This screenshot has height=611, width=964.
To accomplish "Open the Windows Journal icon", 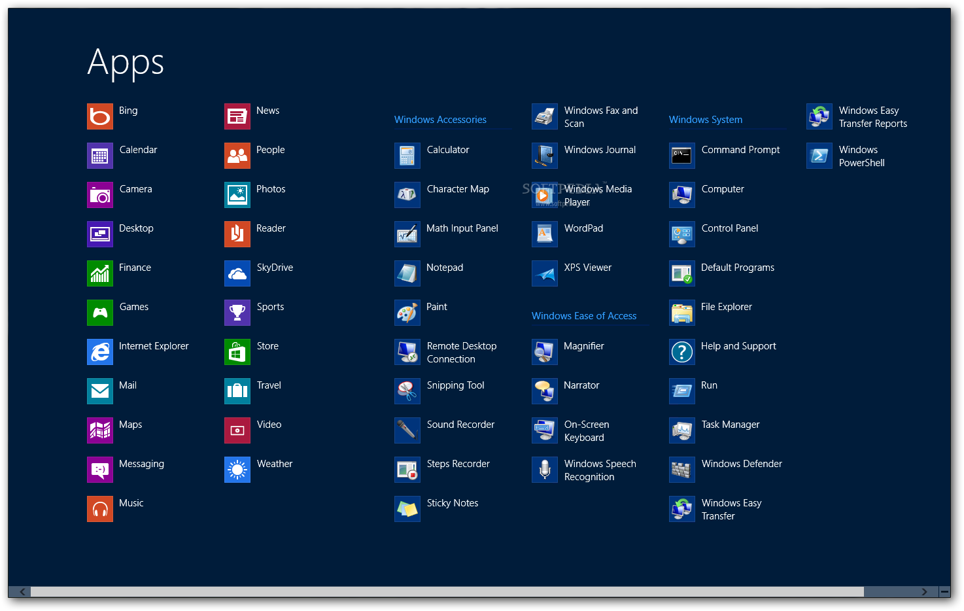I will 545,156.
